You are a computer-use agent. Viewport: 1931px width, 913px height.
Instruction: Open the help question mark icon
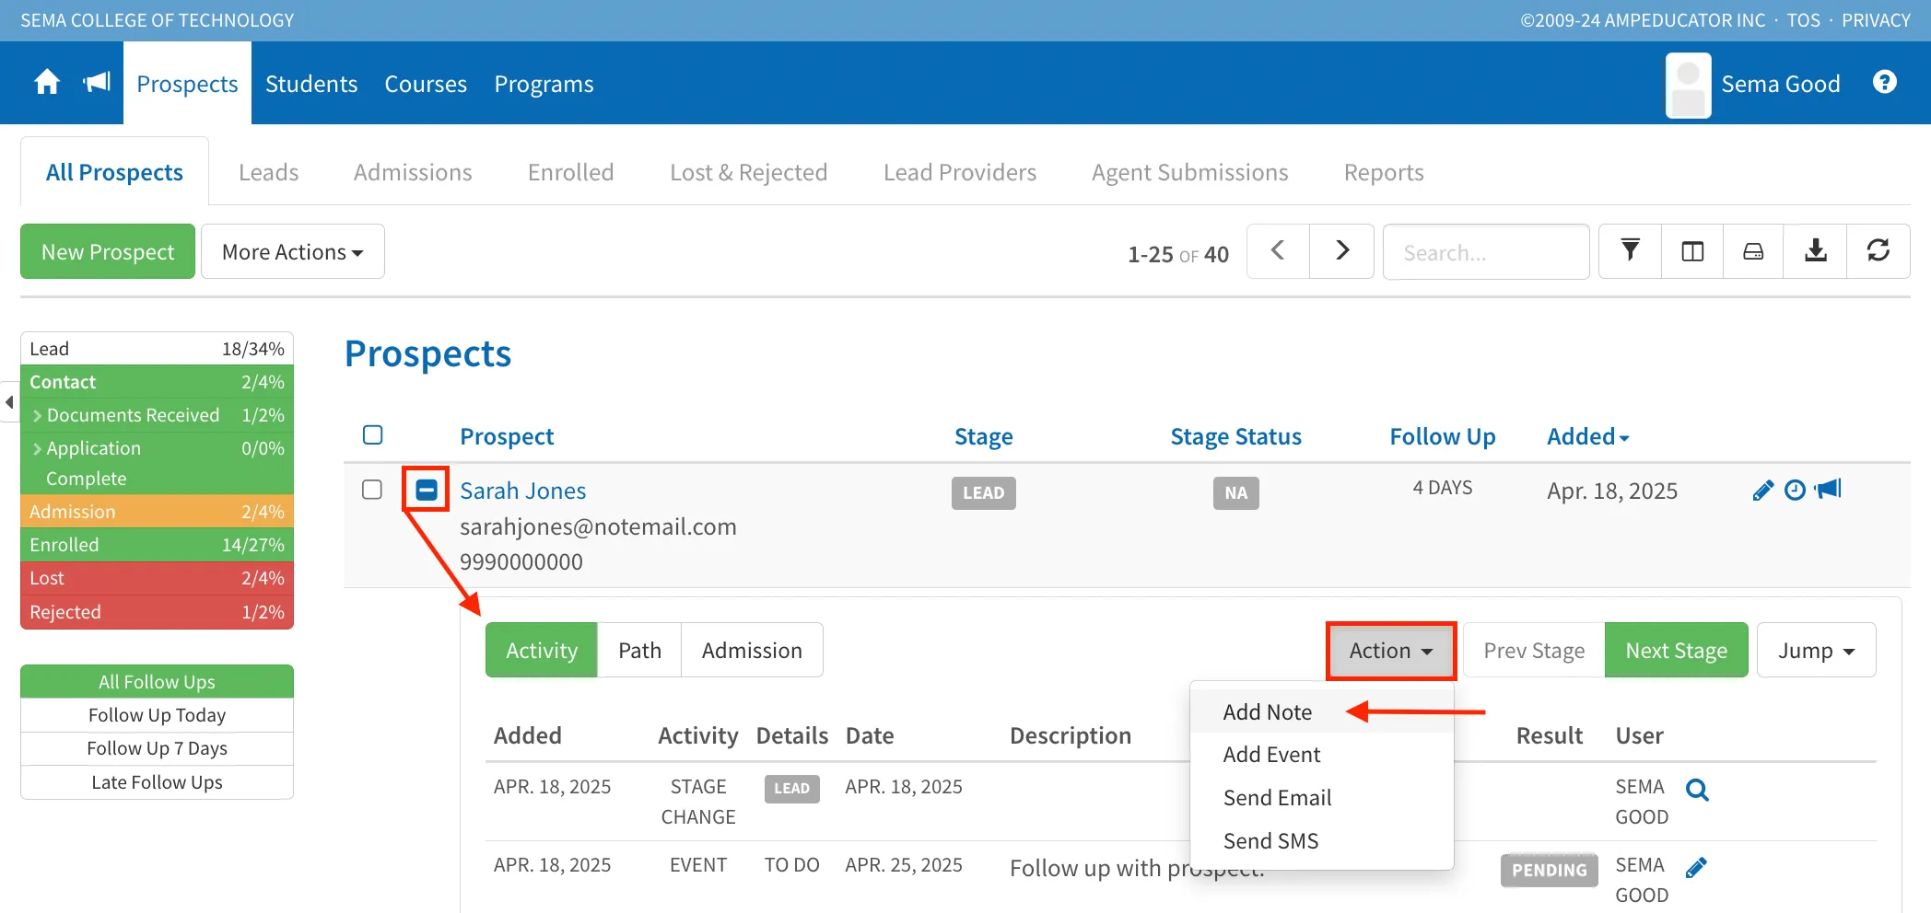tap(1885, 83)
